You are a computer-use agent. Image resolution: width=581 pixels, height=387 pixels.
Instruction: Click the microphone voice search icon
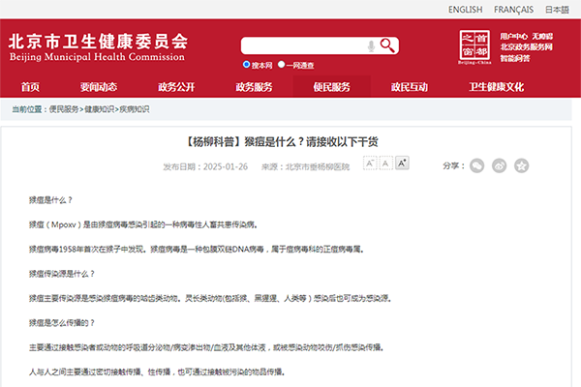coord(371,45)
